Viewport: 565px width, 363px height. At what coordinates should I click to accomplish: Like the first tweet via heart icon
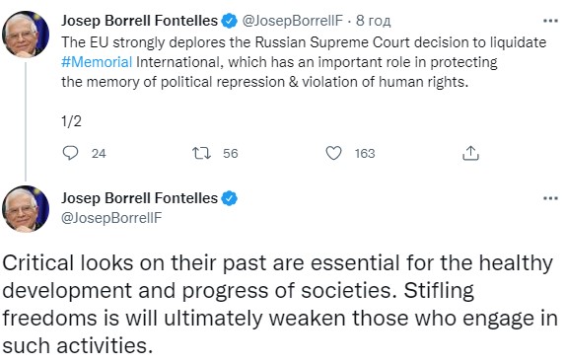point(333,153)
